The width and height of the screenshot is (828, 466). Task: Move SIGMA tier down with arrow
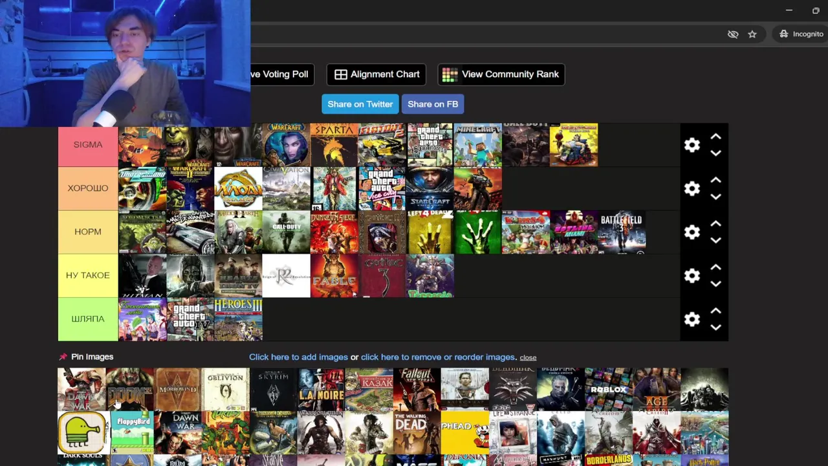coord(715,153)
